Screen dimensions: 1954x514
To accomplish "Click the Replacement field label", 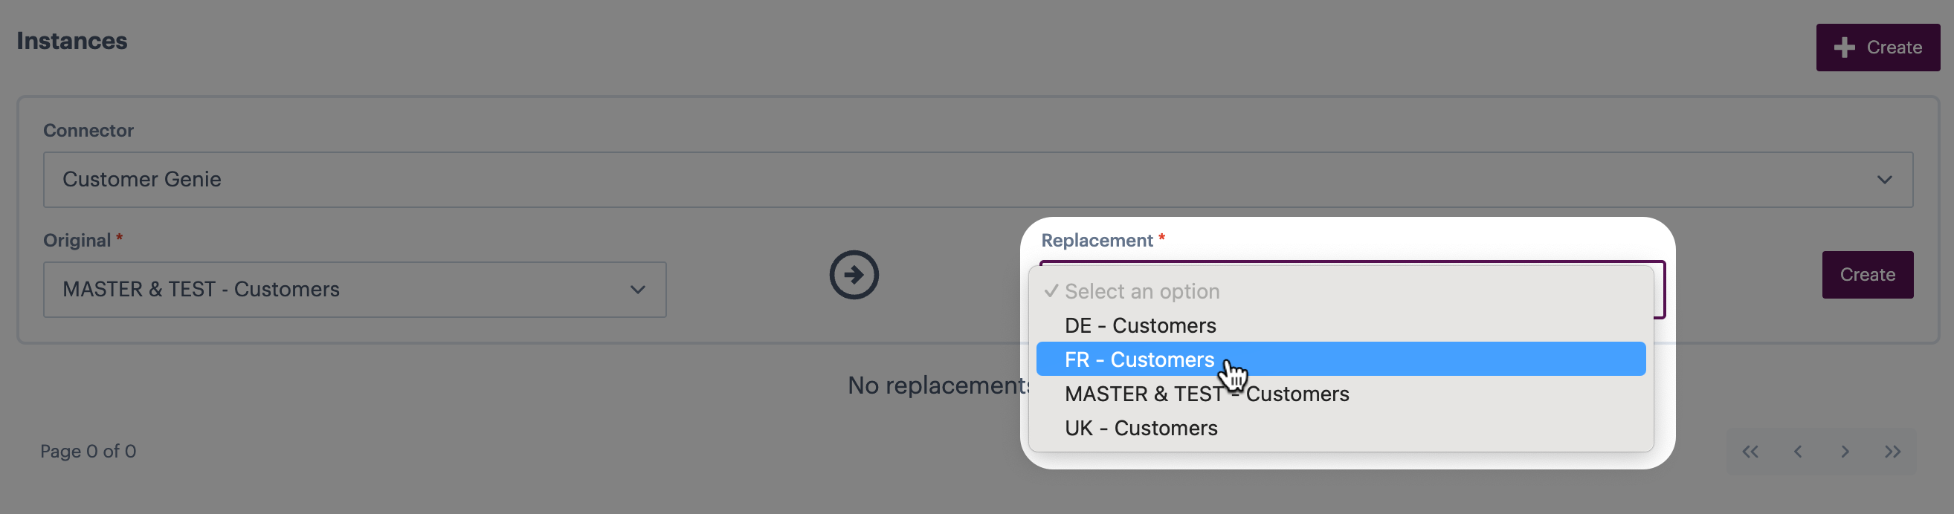I will [1096, 241].
